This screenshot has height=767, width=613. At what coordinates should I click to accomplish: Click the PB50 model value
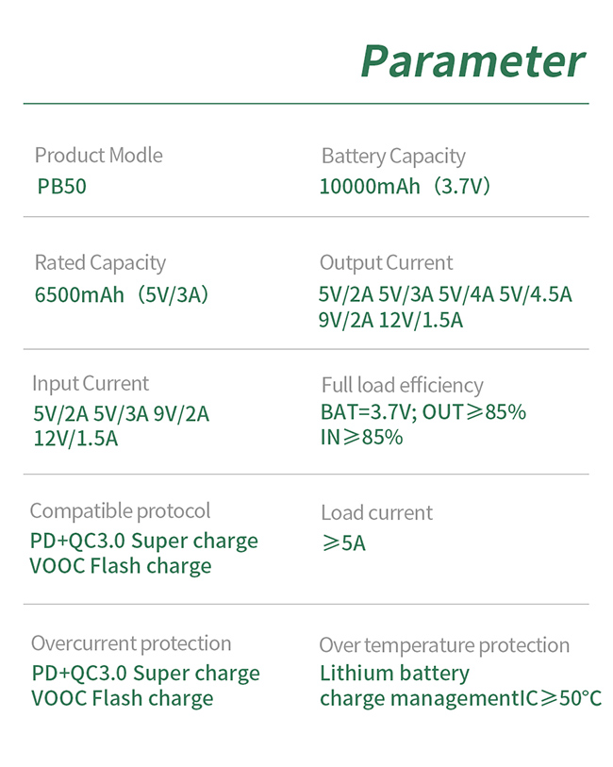(61, 187)
